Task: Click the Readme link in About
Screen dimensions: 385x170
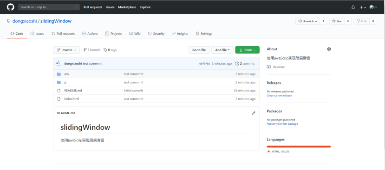Action: click(x=276, y=67)
